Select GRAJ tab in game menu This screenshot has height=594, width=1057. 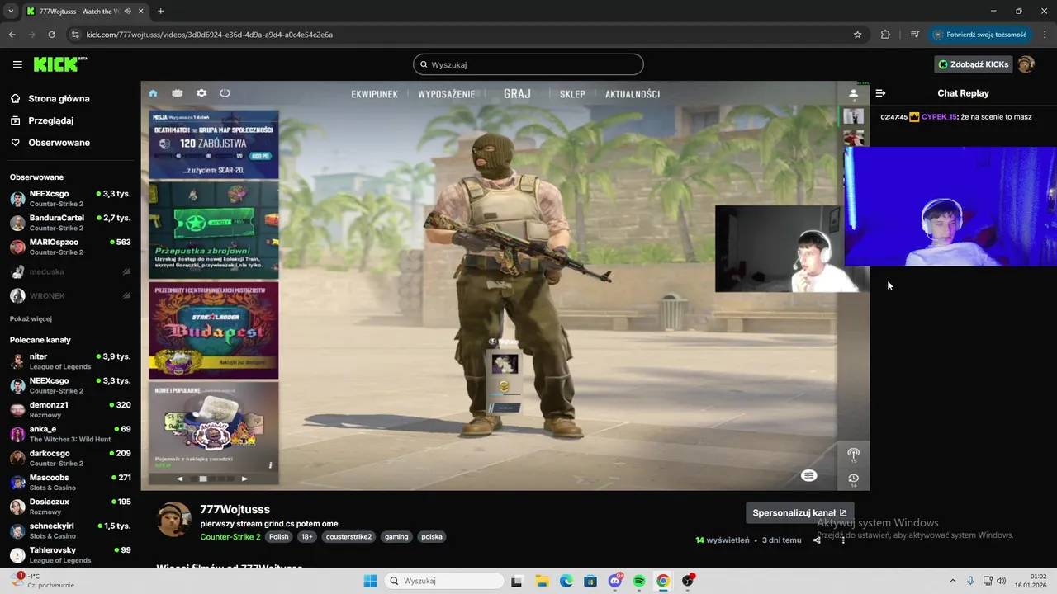pyautogui.click(x=517, y=94)
